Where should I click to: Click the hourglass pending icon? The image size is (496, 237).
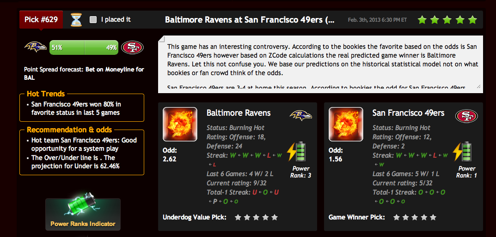click(76, 19)
